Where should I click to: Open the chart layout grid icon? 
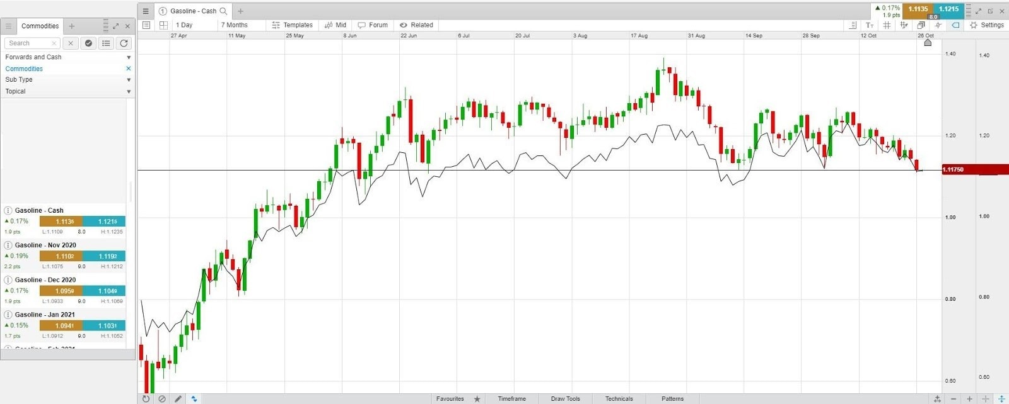(x=163, y=25)
